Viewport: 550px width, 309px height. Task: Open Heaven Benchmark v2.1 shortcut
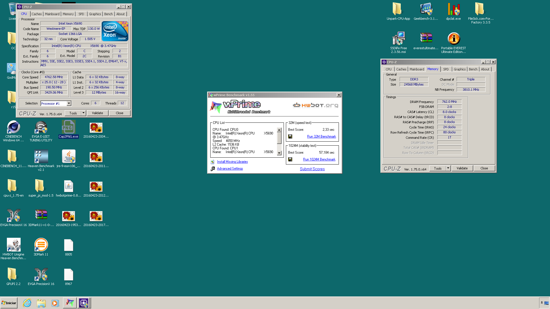click(41, 160)
